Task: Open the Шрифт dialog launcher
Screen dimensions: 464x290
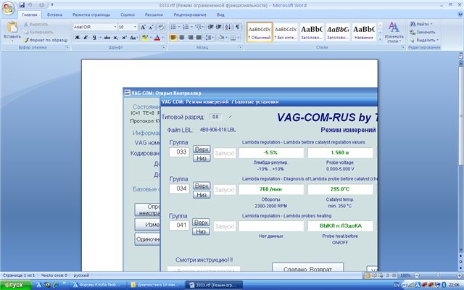Action: 163,47
